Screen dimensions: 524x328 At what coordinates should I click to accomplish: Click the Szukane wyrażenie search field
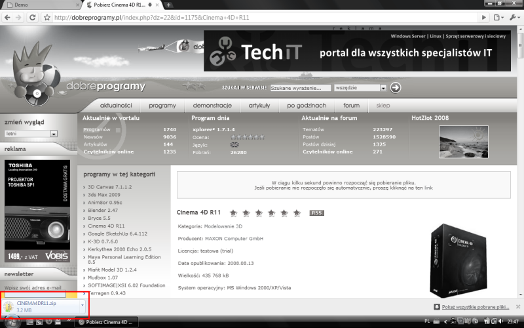[x=301, y=88]
